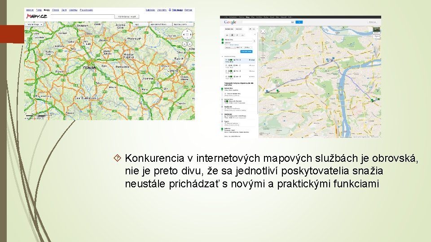Click the my places button in Google panel
The image size is (431, 242).
pyautogui.click(x=238, y=29)
